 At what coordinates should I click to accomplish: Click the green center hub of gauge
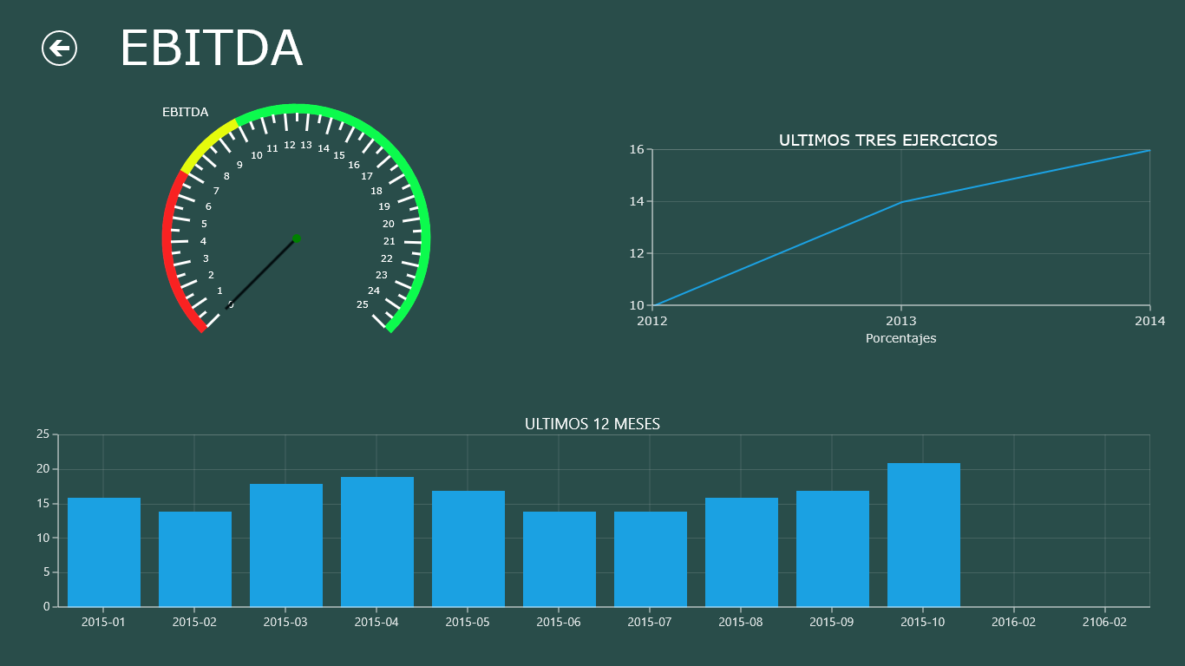(x=297, y=238)
